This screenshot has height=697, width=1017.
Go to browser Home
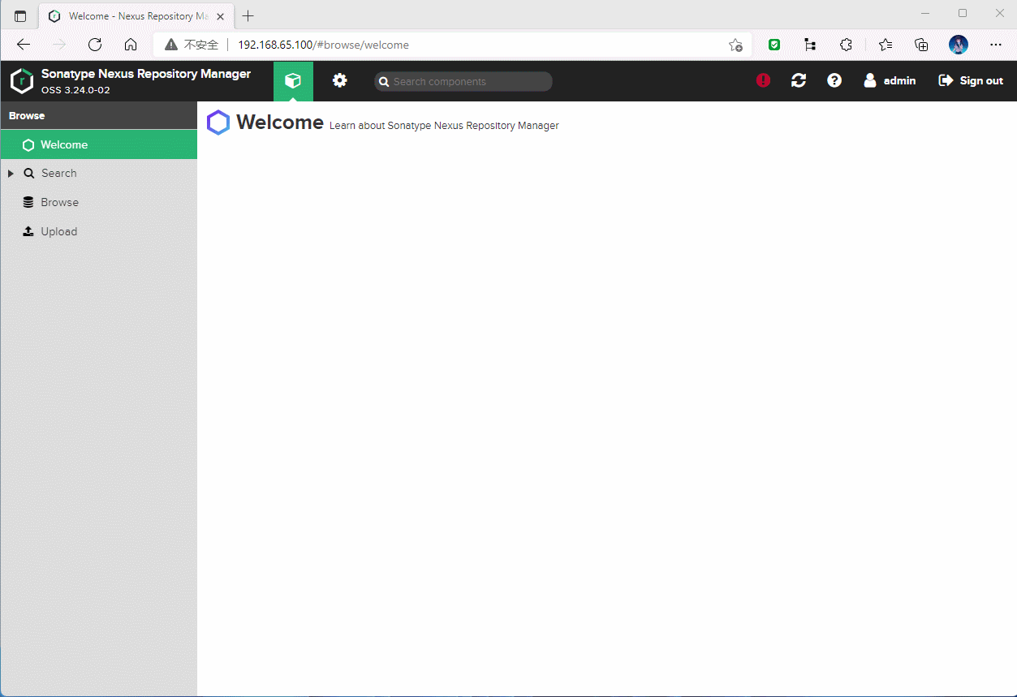pyautogui.click(x=131, y=45)
